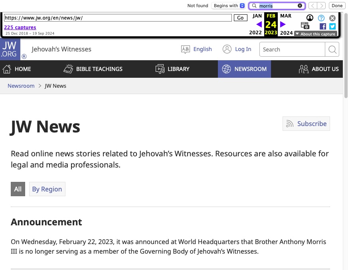Click the Announcement heading
This screenshot has width=348, height=270.
point(46,222)
